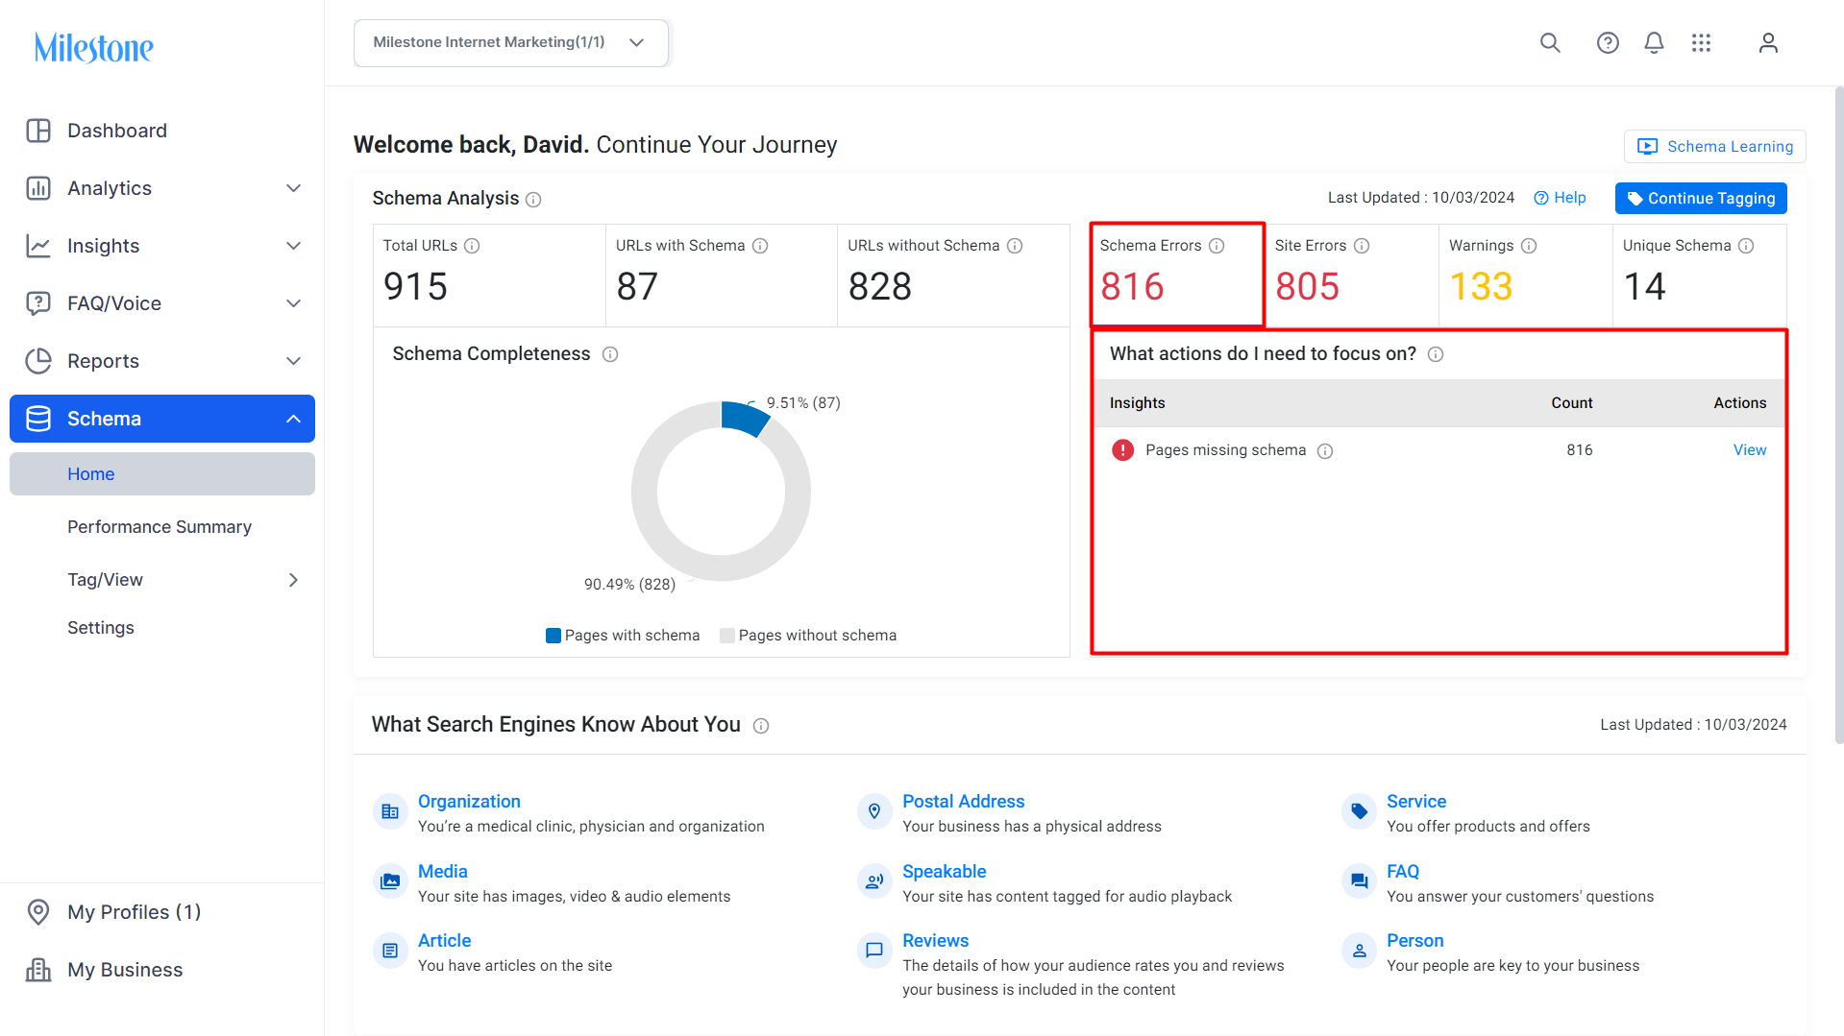This screenshot has width=1844, height=1036.
Task: Click the blue Pages with schema legend swatch
Action: pos(553,636)
